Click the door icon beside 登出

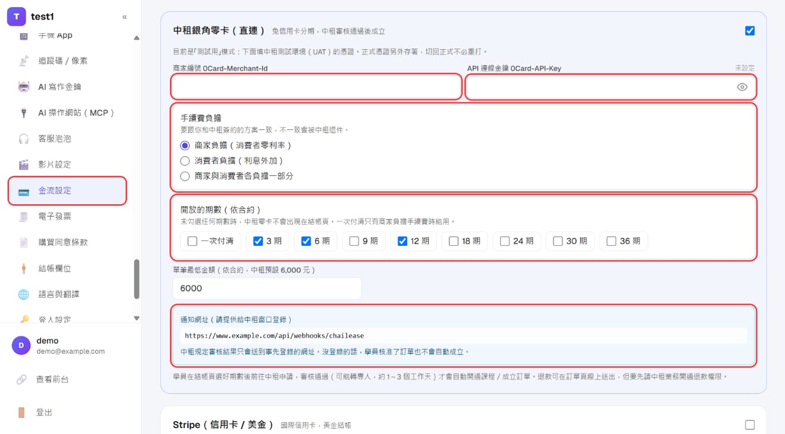[x=21, y=413]
